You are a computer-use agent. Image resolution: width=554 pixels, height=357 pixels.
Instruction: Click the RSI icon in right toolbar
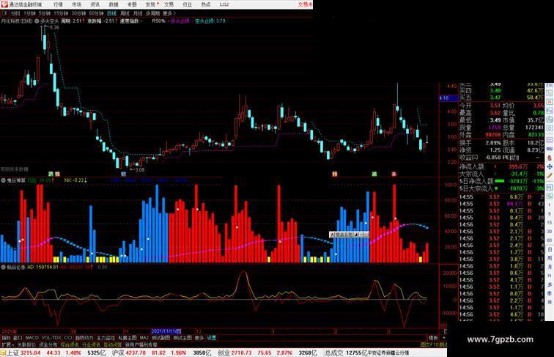[550, 149]
